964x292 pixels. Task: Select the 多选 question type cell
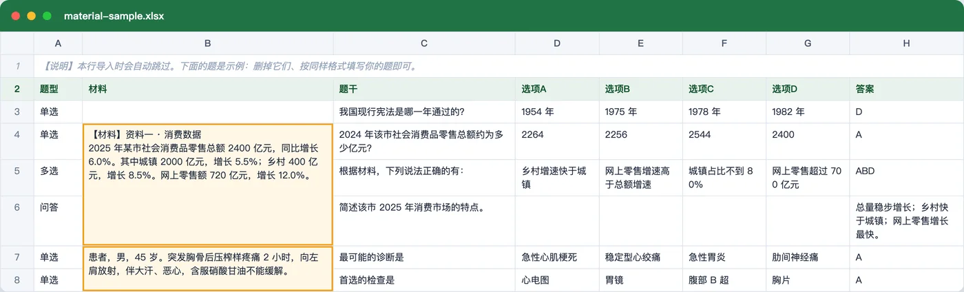tap(59, 178)
